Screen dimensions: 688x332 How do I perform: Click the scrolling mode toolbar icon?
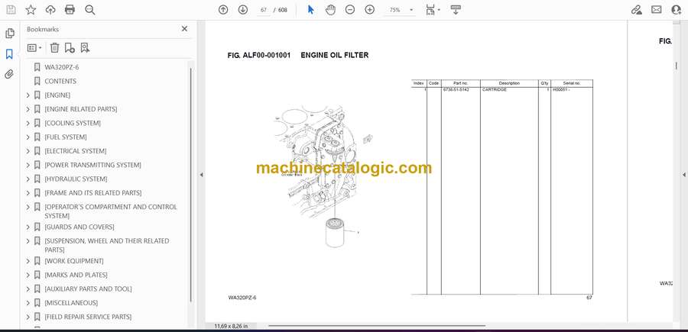coord(456,10)
